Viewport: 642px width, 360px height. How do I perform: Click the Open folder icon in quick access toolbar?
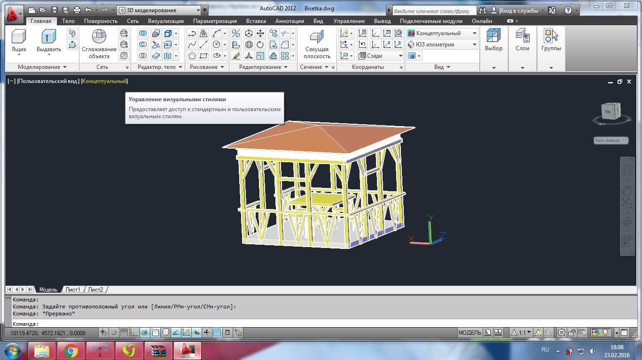tap(43, 10)
